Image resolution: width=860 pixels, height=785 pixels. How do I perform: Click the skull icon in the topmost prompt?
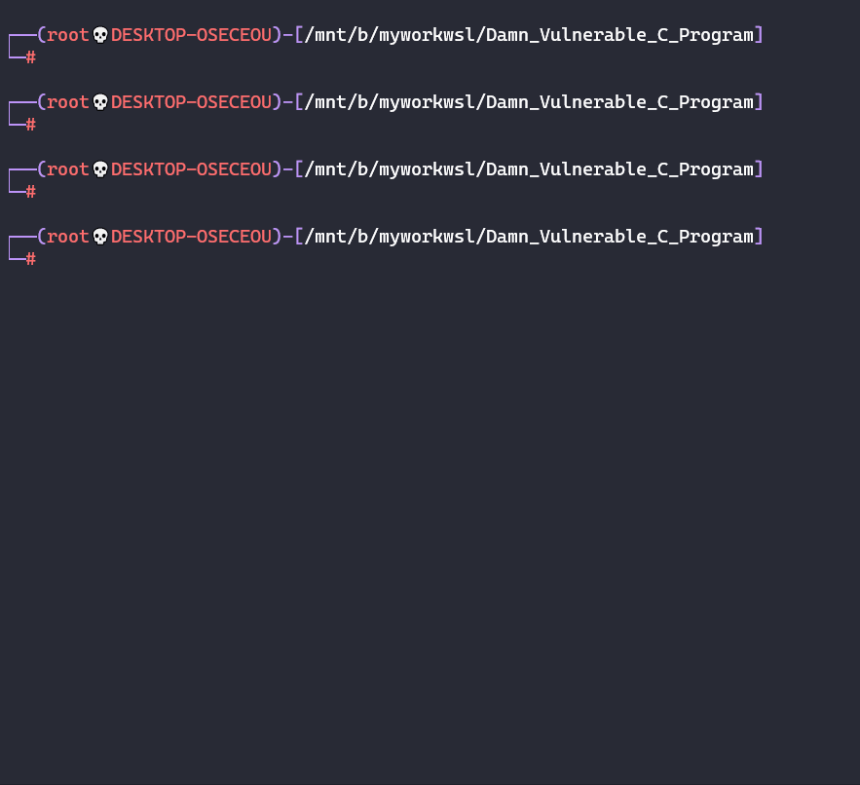100,35
